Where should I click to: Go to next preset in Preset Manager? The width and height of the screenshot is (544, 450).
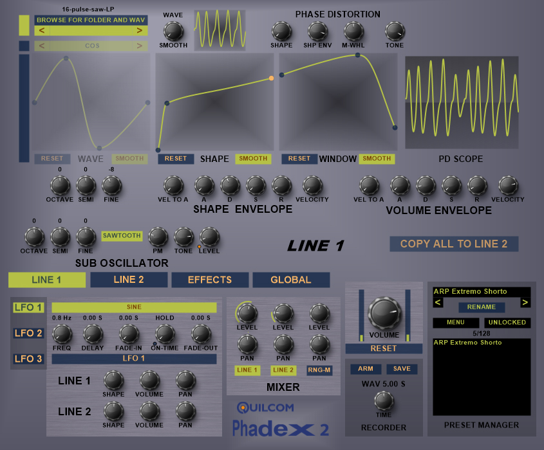[525, 302]
